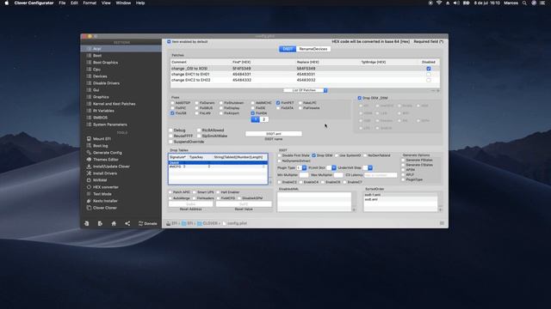
Task: Enable the Generate PStates checkbox
Action: pyautogui.click(x=404, y=161)
